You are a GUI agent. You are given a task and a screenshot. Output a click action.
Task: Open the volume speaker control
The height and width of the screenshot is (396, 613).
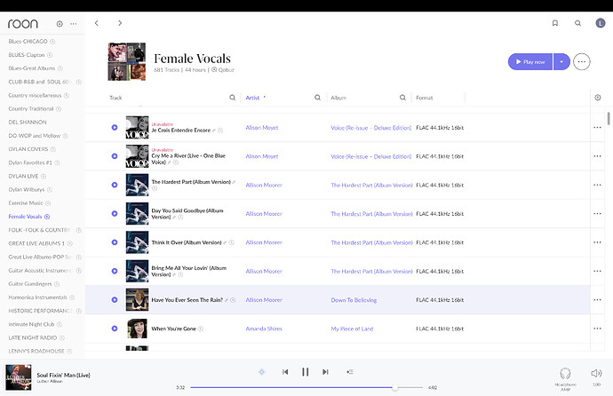(x=596, y=374)
